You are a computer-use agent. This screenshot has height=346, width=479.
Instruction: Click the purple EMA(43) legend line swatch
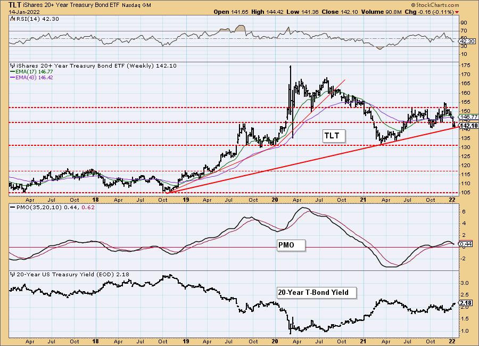(x=13, y=77)
